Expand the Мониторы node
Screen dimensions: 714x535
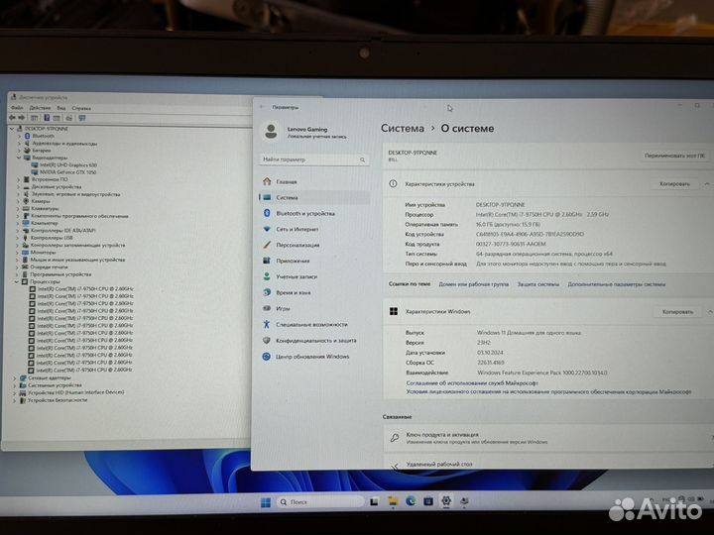coord(18,252)
